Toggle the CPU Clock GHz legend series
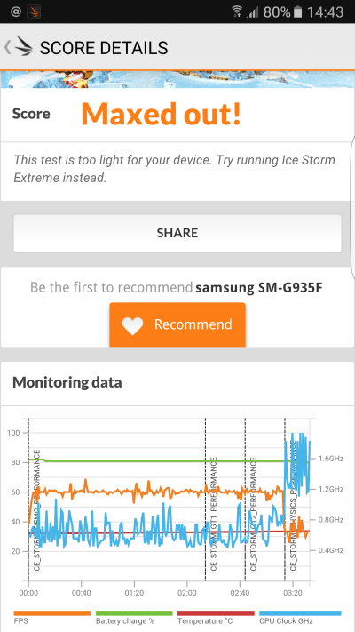Viewport: 355px width, 632px height. tap(300, 617)
